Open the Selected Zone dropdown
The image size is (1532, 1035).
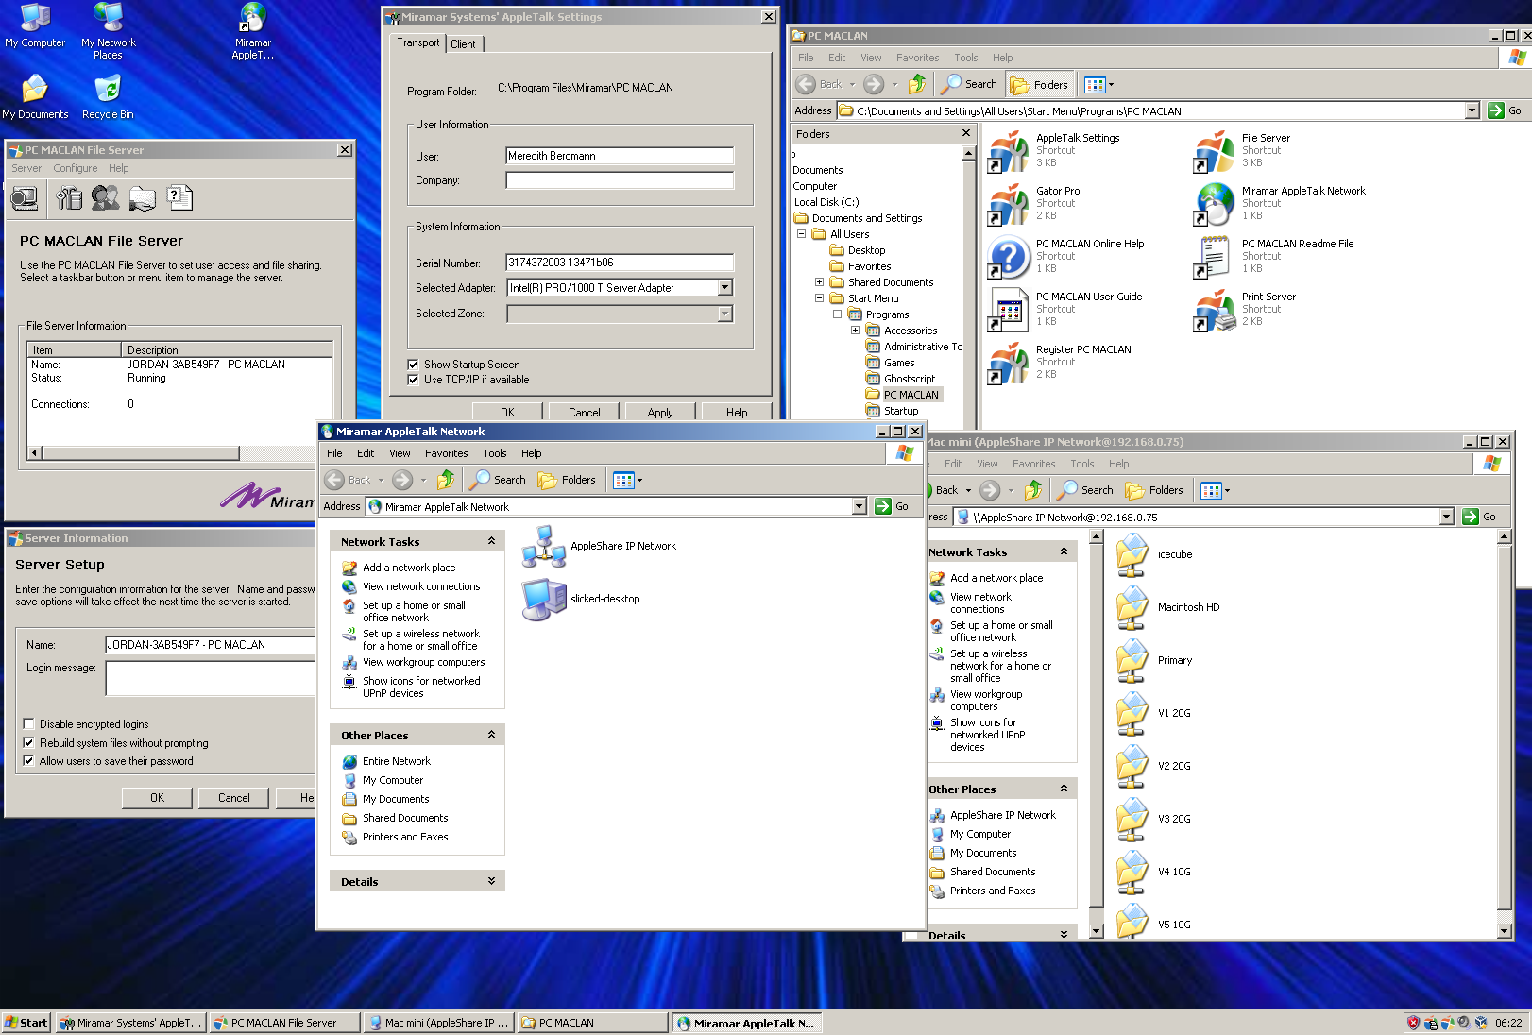coord(725,314)
